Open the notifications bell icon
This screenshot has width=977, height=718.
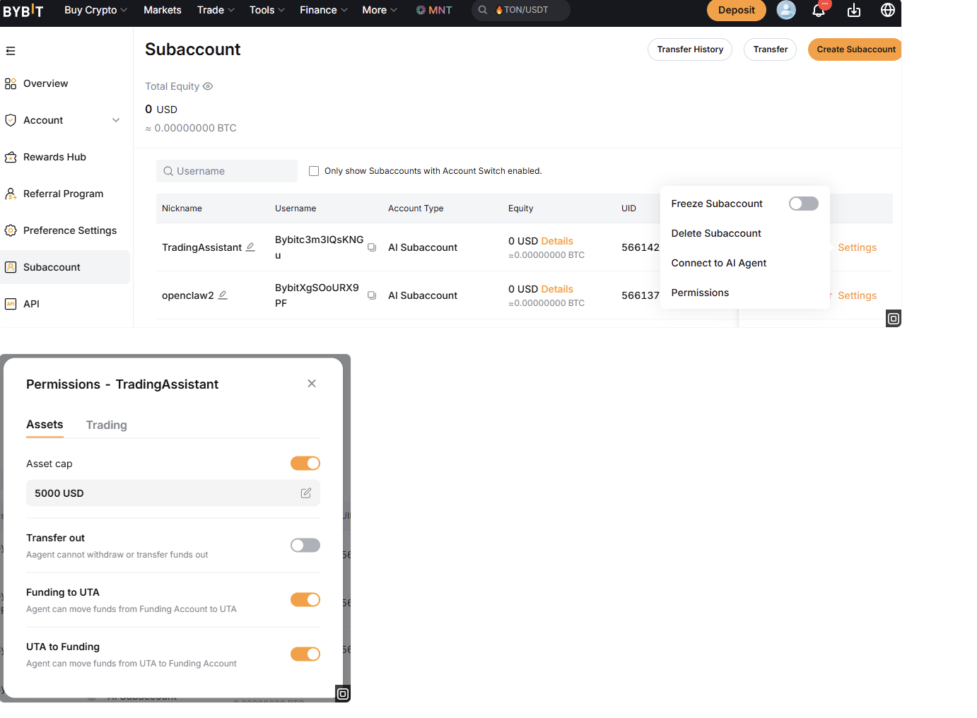[819, 11]
